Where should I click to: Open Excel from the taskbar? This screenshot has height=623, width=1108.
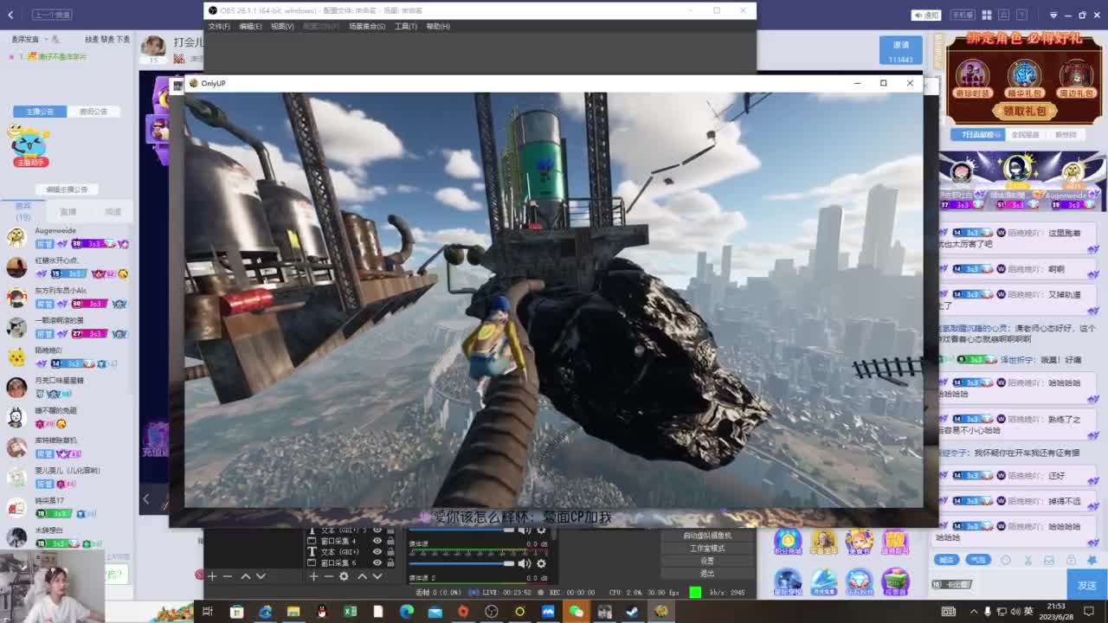click(350, 612)
